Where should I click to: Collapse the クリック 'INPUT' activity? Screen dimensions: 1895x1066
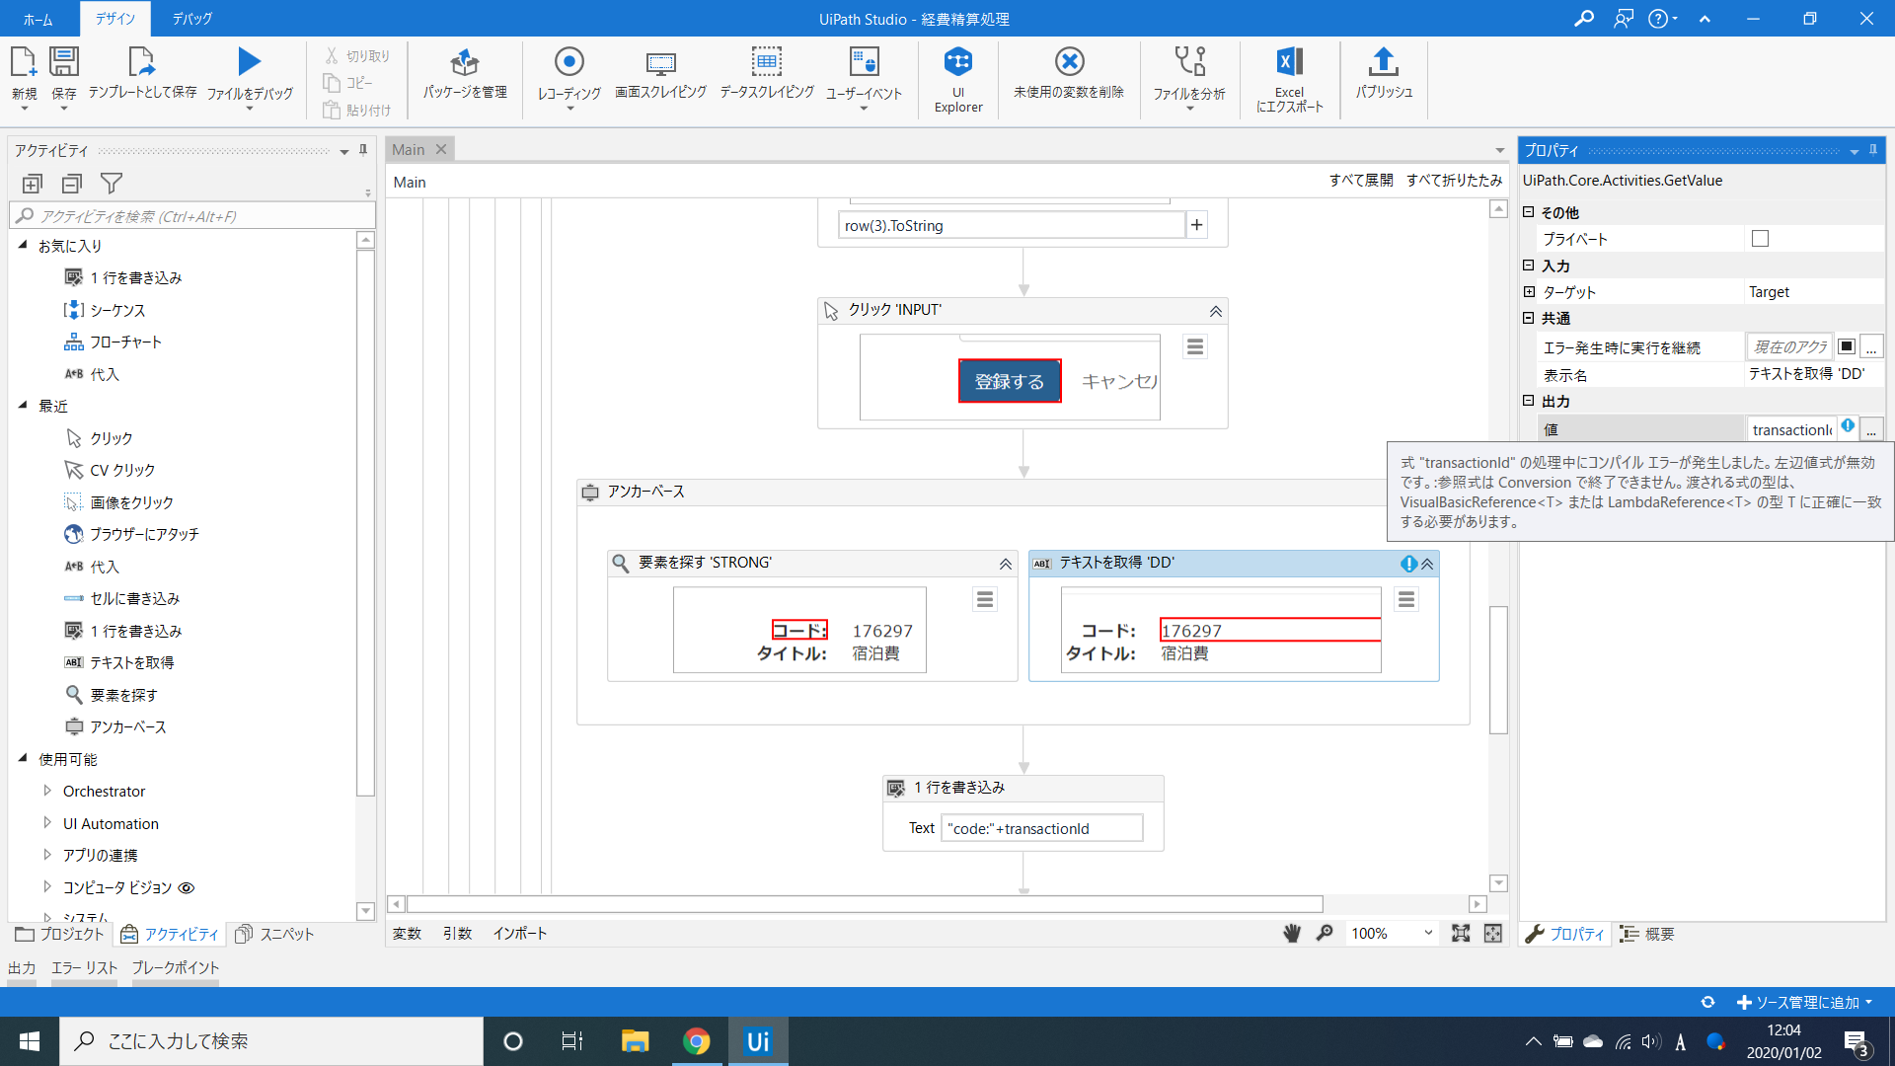click(x=1216, y=311)
